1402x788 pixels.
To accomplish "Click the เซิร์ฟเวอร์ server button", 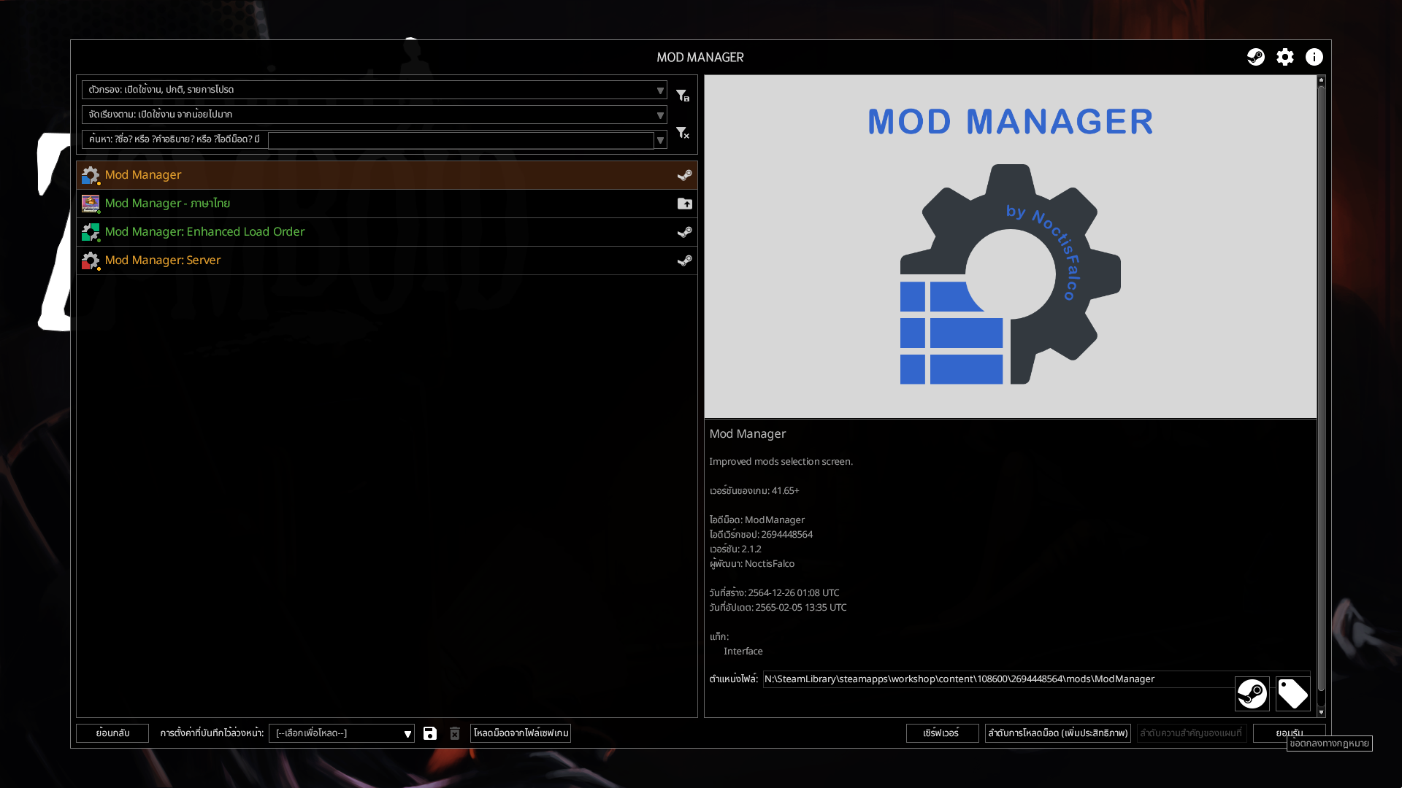I will (941, 733).
